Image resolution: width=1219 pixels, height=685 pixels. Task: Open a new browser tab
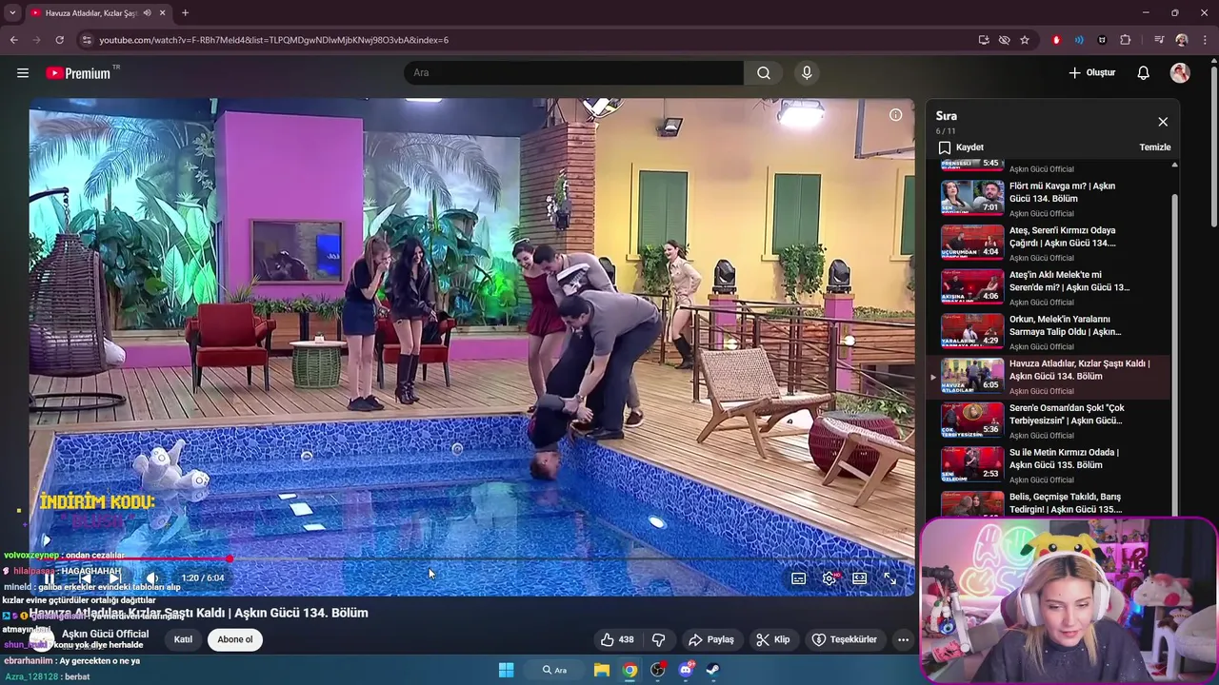point(185,13)
